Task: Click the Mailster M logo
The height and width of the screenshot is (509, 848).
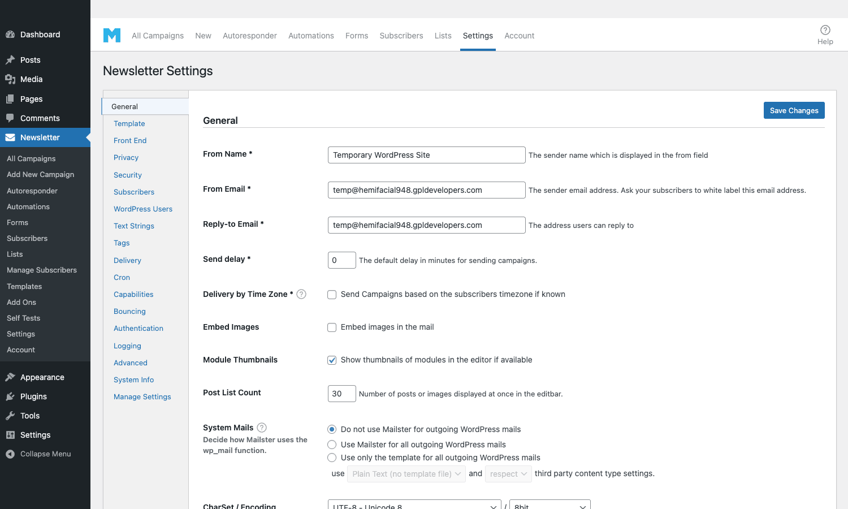Action: point(112,35)
